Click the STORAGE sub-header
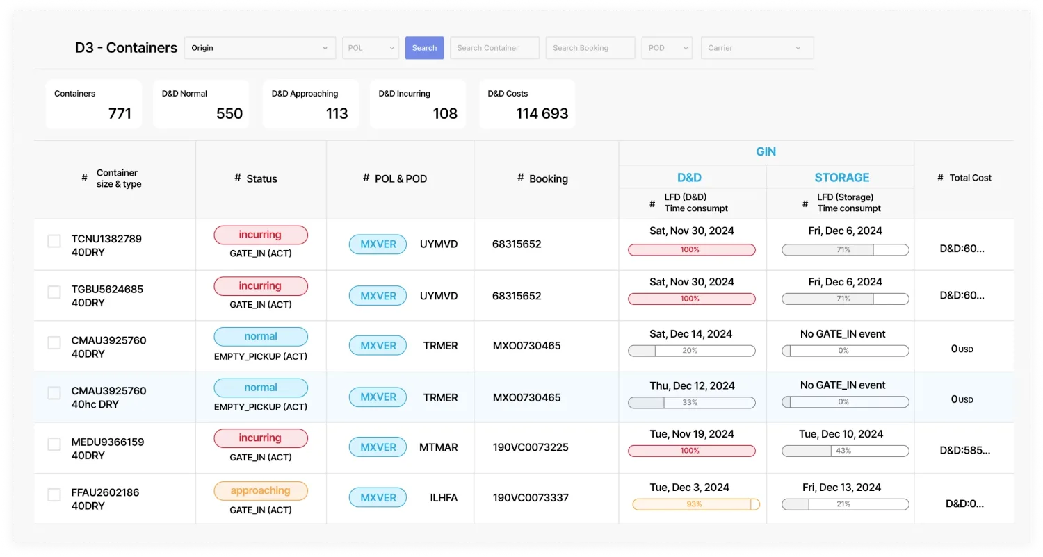The height and width of the screenshot is (557, 1043). click(842, 177)
